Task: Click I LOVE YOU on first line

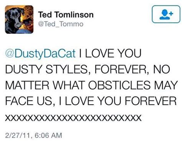Action: click(x=110, y=53)
